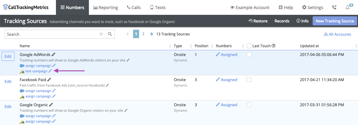Check the Last Touch header checkbox
The height and width of the screenshot is (125, 358).
pos(249,46)
